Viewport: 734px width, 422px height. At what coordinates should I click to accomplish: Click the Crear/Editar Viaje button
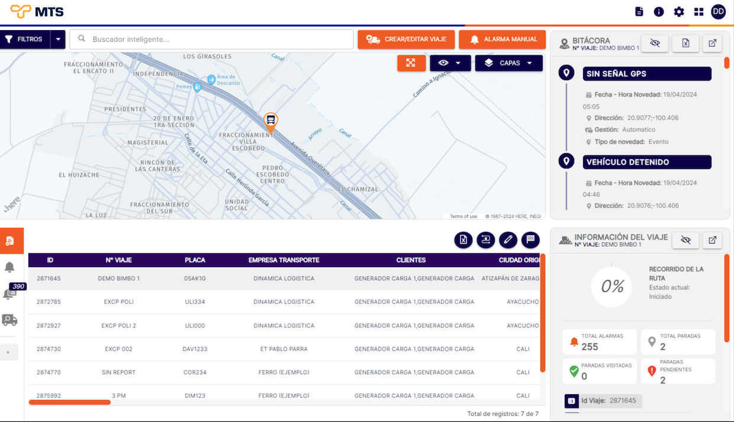406,40
